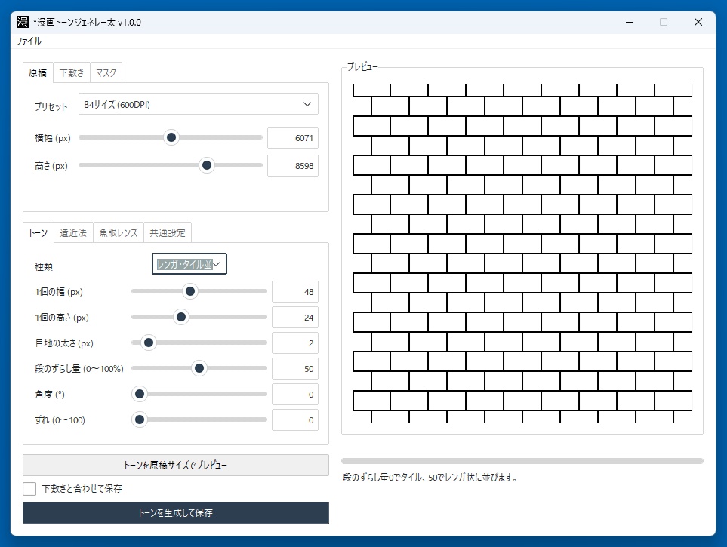Image resolution: width=727 pixels, height=547 pixels.
Task: Click トーンを原稿サイズでプレビュー button
Action: (x=176, y=465)
